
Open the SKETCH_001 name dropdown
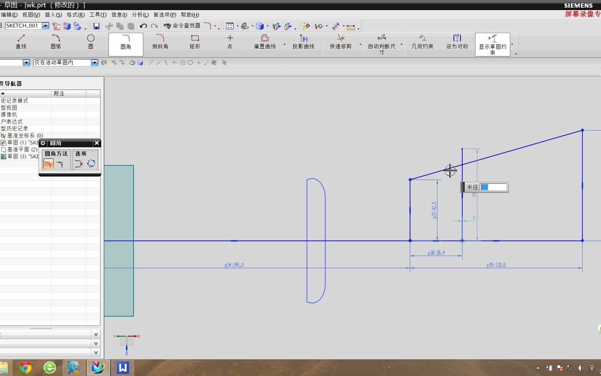tap(46, 26)
